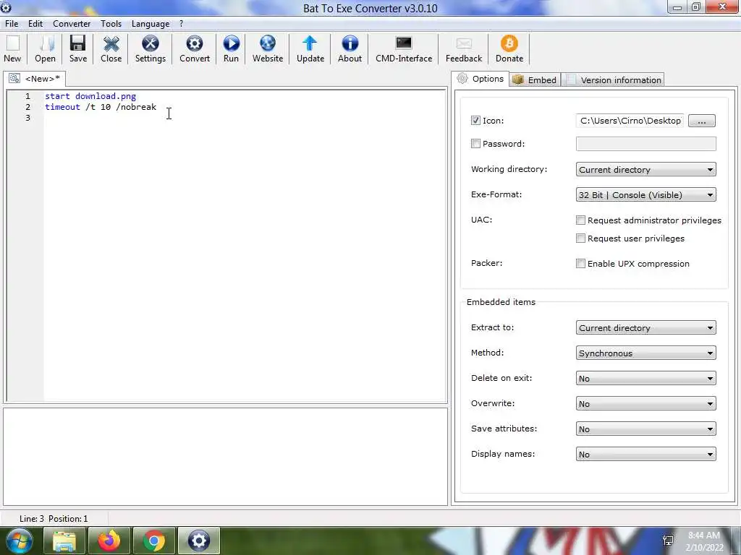Expand the Exe-Format dropdown
This screenshot has width=741, height=555.
coord(645,195)
